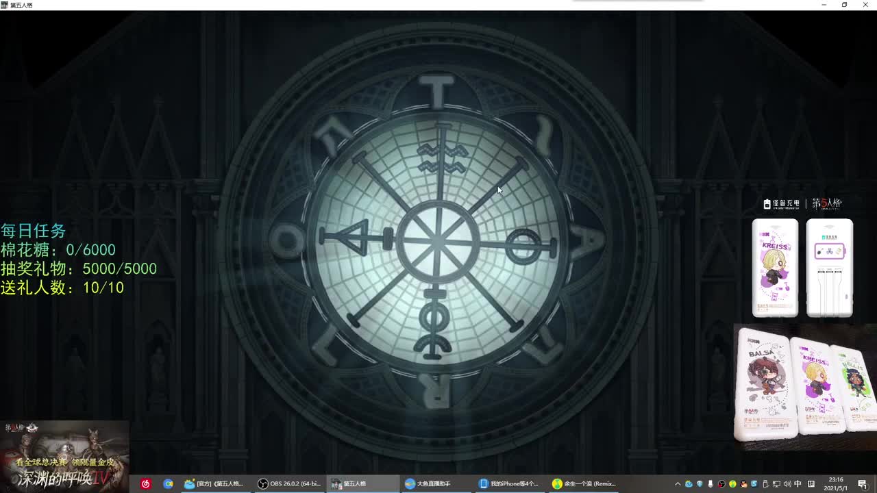
Task: Open 大鱼直播助手 from the taskbar
Action: (x=435, y=484)
